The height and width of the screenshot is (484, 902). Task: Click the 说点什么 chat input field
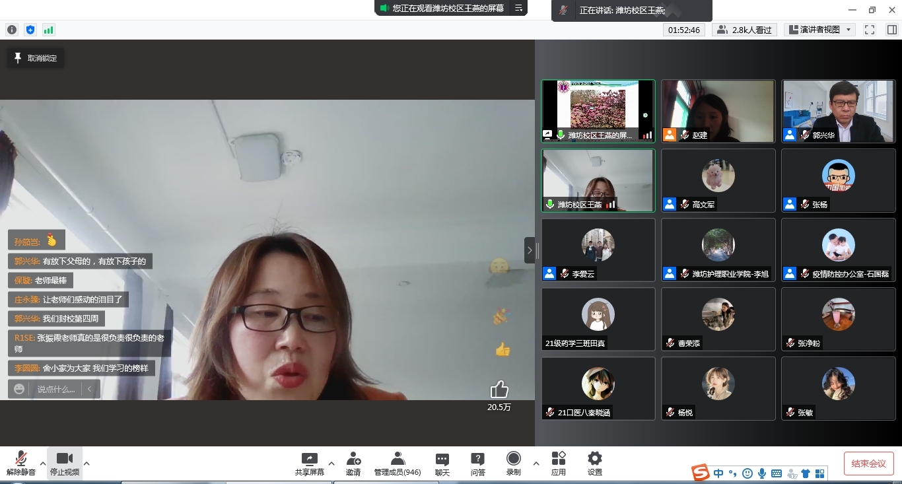[x=55, y=389]
